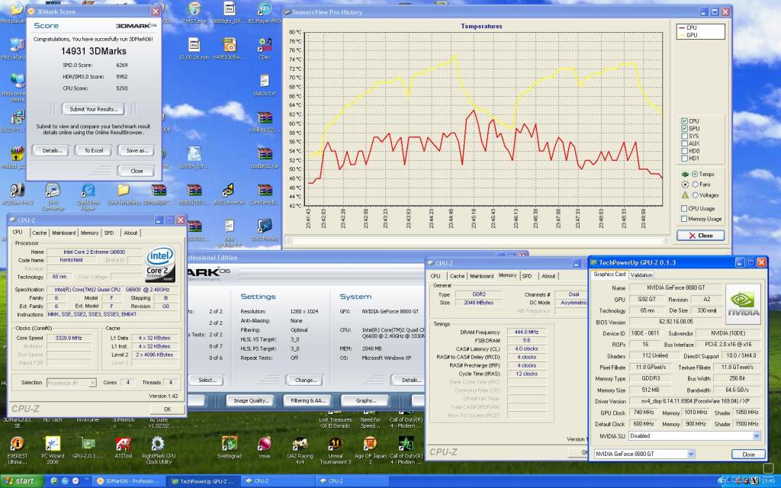The height and width of the screenshot is (488, 781).
Task: Open the 7z457.exe desktop icon
Action: (x=194, y=13)
